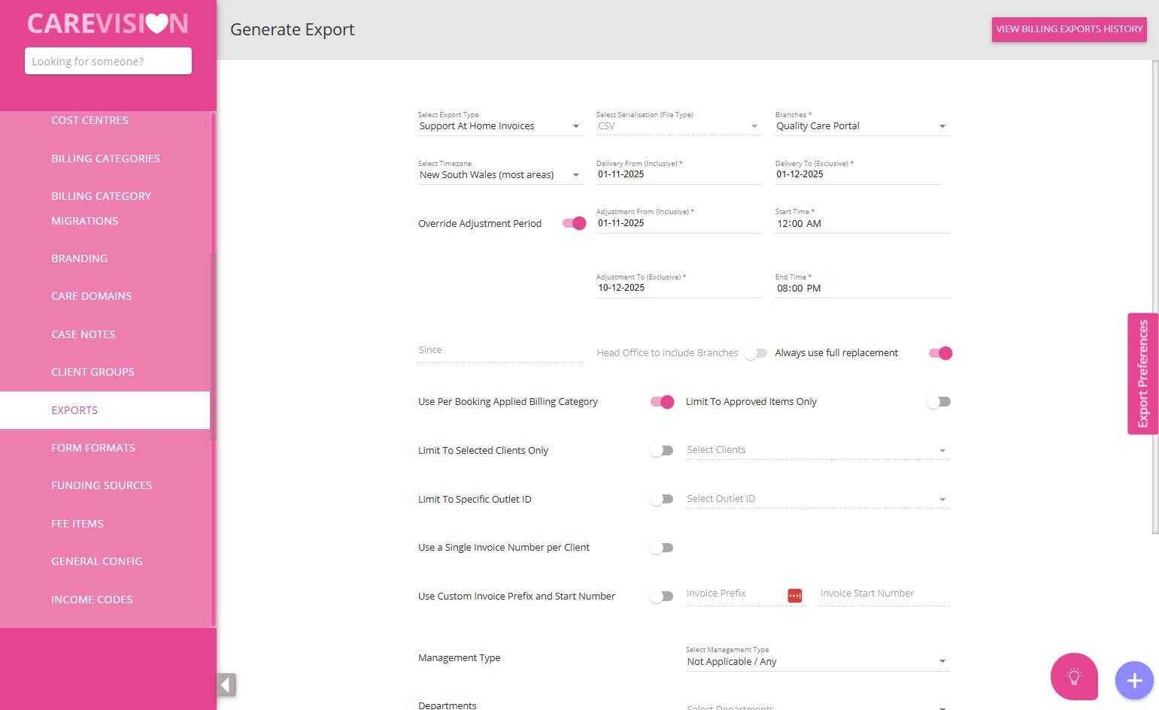Click the Delivery From date field
1159x710 pixels.
(678, 174)
